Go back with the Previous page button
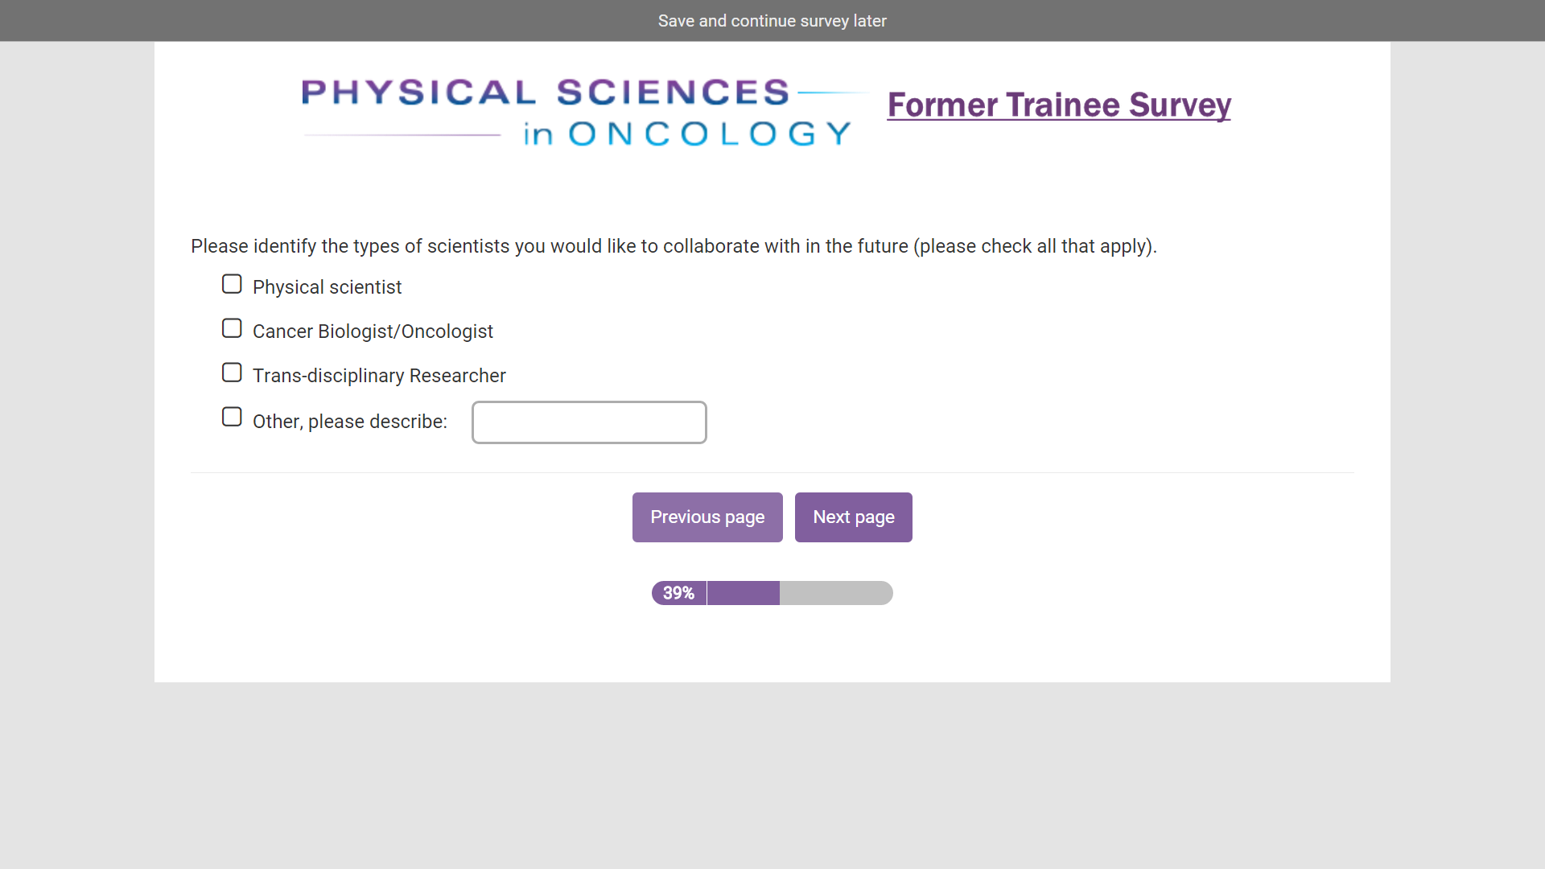Screen dimensions: 1545x869 pos(707,517)
